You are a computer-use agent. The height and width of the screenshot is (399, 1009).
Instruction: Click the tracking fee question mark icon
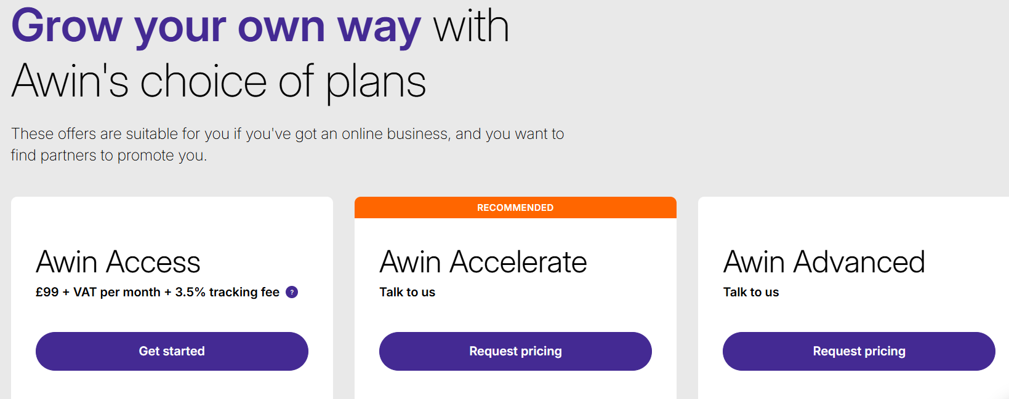(292, 293)
